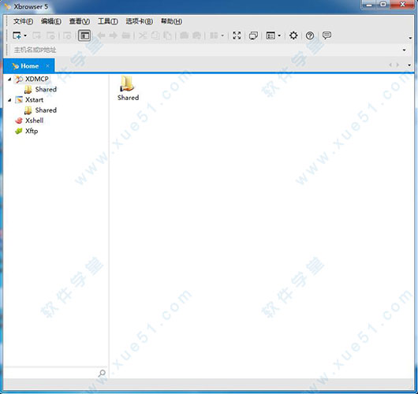Open the address bar history dropdown

tap(404, 50)
